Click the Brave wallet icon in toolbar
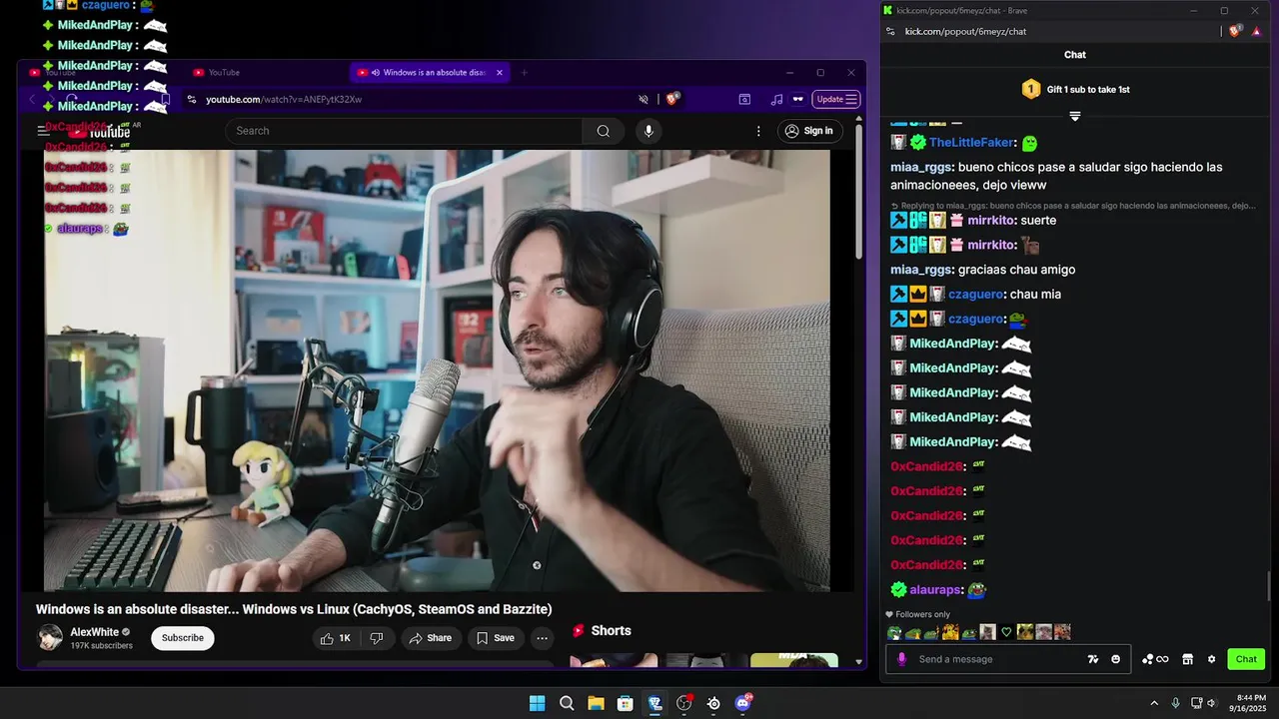The width and height of the screenshot is (1279, 719). coord(744,99)
